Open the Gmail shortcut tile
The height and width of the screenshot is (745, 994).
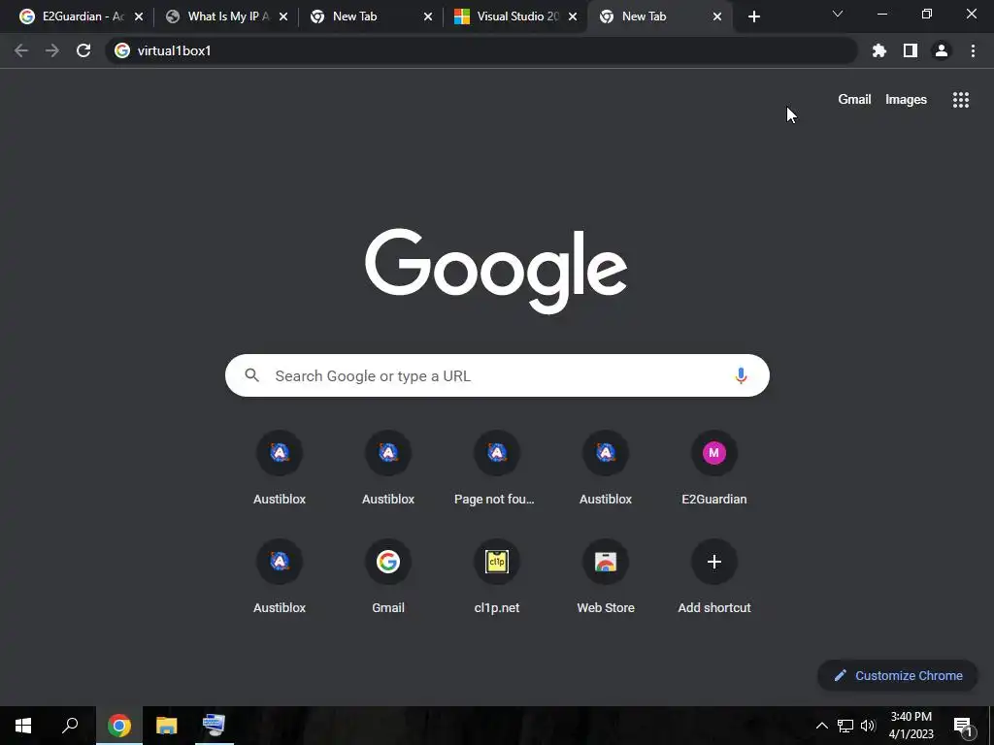[x=388, y=576]
